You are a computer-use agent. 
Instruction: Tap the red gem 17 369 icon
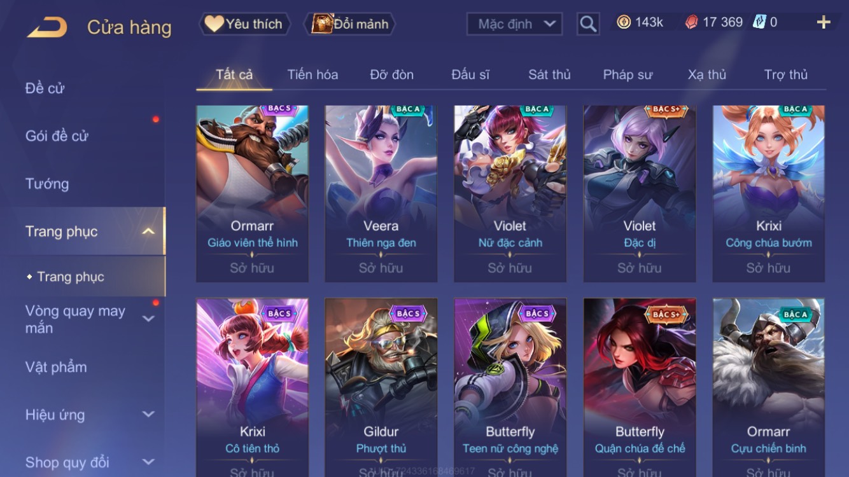[x=691, y=22]
